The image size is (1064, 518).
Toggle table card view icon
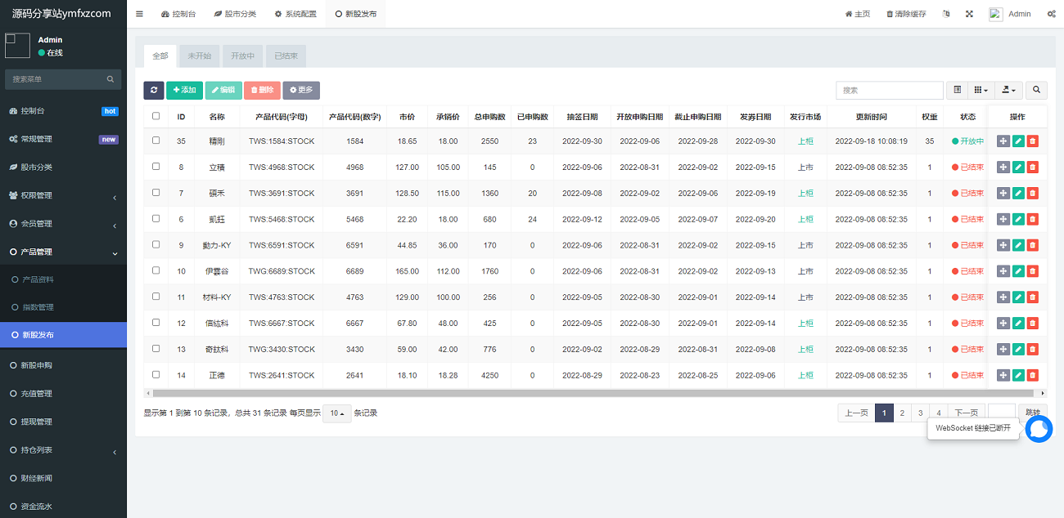(x=957, y=90)
